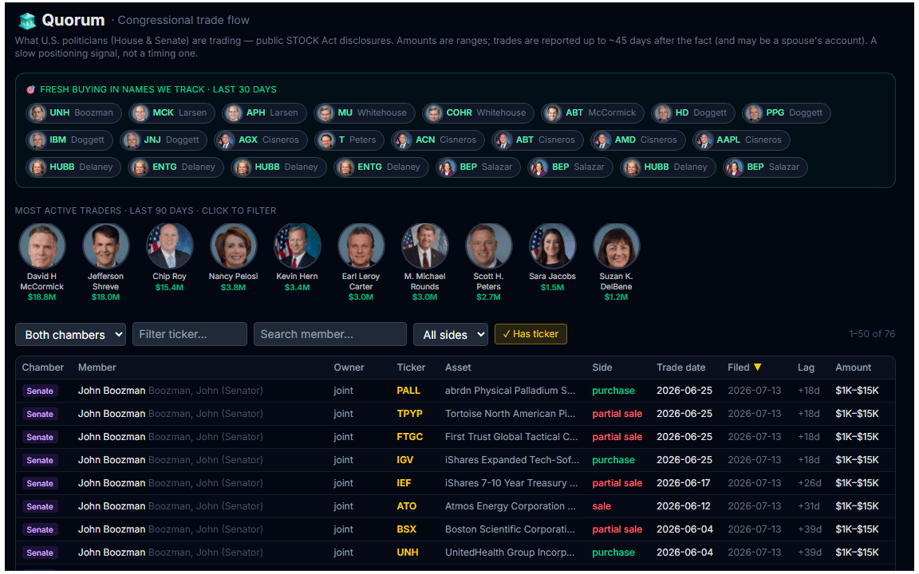The image size is (919, 574).
Task: Click the PPG Doggett chip
Action: pos(787,112)
